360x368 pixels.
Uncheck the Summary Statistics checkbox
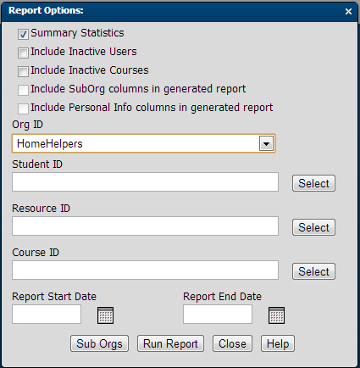tap(23, 34)
